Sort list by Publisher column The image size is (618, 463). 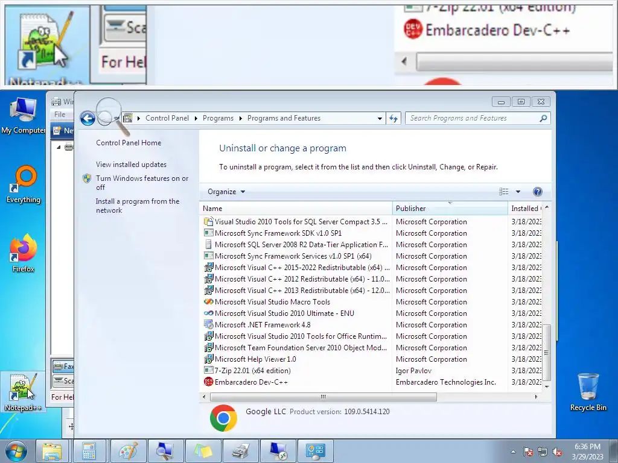(450, 208)
